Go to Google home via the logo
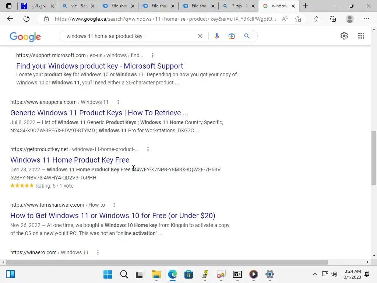The height and width of the screenshot is (283, 377). (25, 36)
